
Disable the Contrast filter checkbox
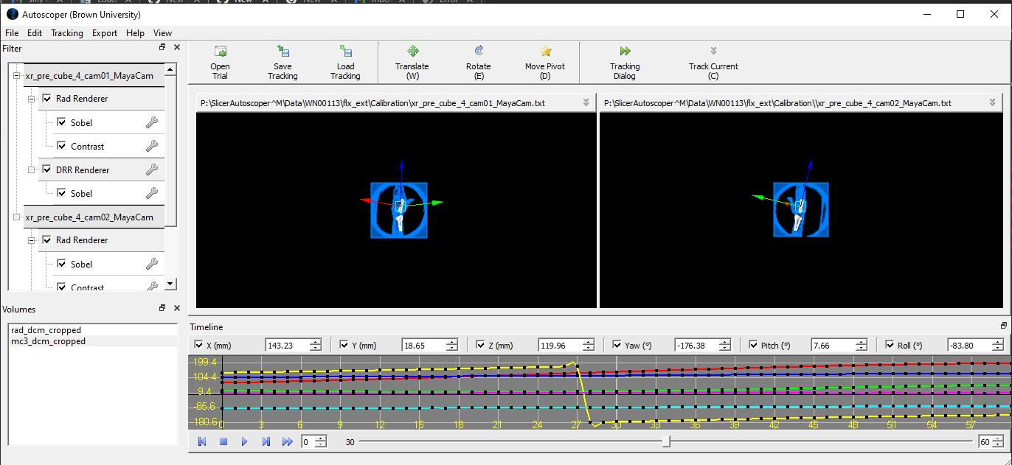62,146
